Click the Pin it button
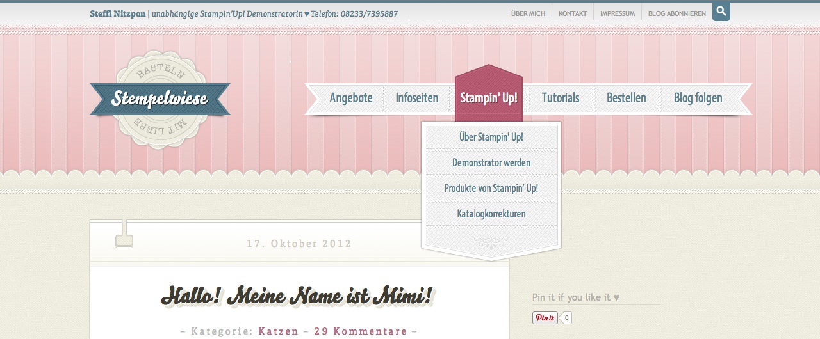 coord(545,318)
